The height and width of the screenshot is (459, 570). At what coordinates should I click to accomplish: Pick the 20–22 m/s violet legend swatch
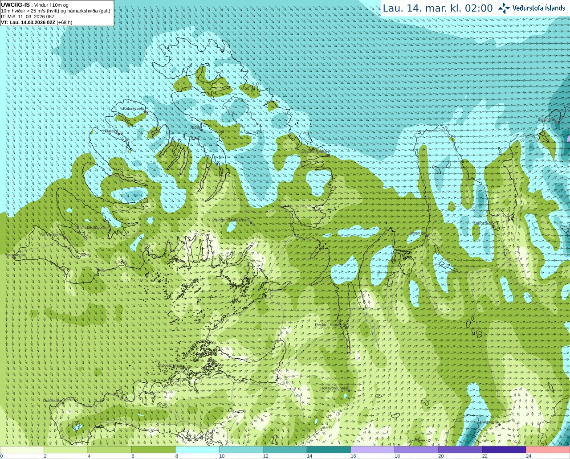click(x=460, y=450)
